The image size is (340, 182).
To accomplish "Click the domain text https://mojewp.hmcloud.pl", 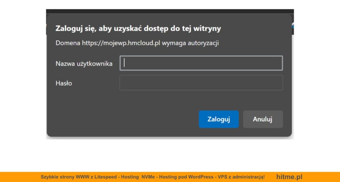I will 121,43.
